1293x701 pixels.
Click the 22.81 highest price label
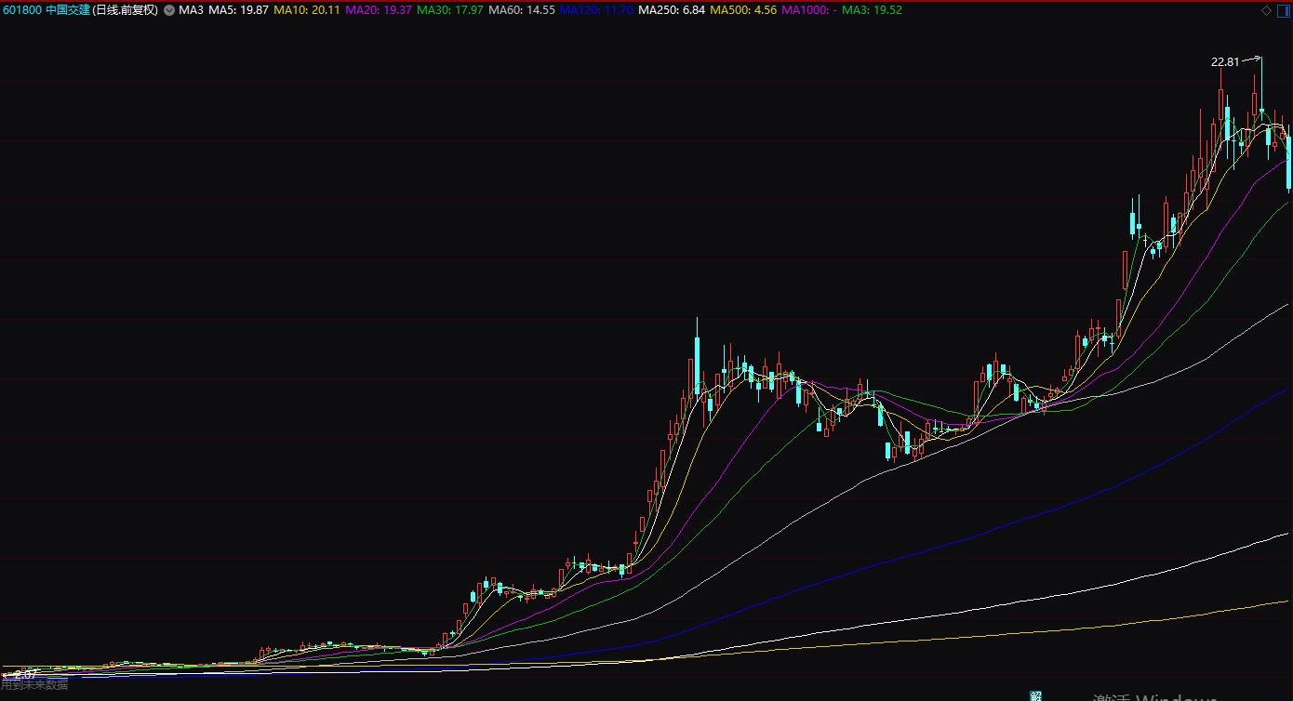(1225, 62)
